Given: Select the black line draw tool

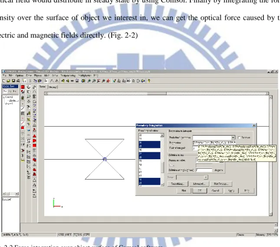Looking at the screenshot, I should pos(23,108).
